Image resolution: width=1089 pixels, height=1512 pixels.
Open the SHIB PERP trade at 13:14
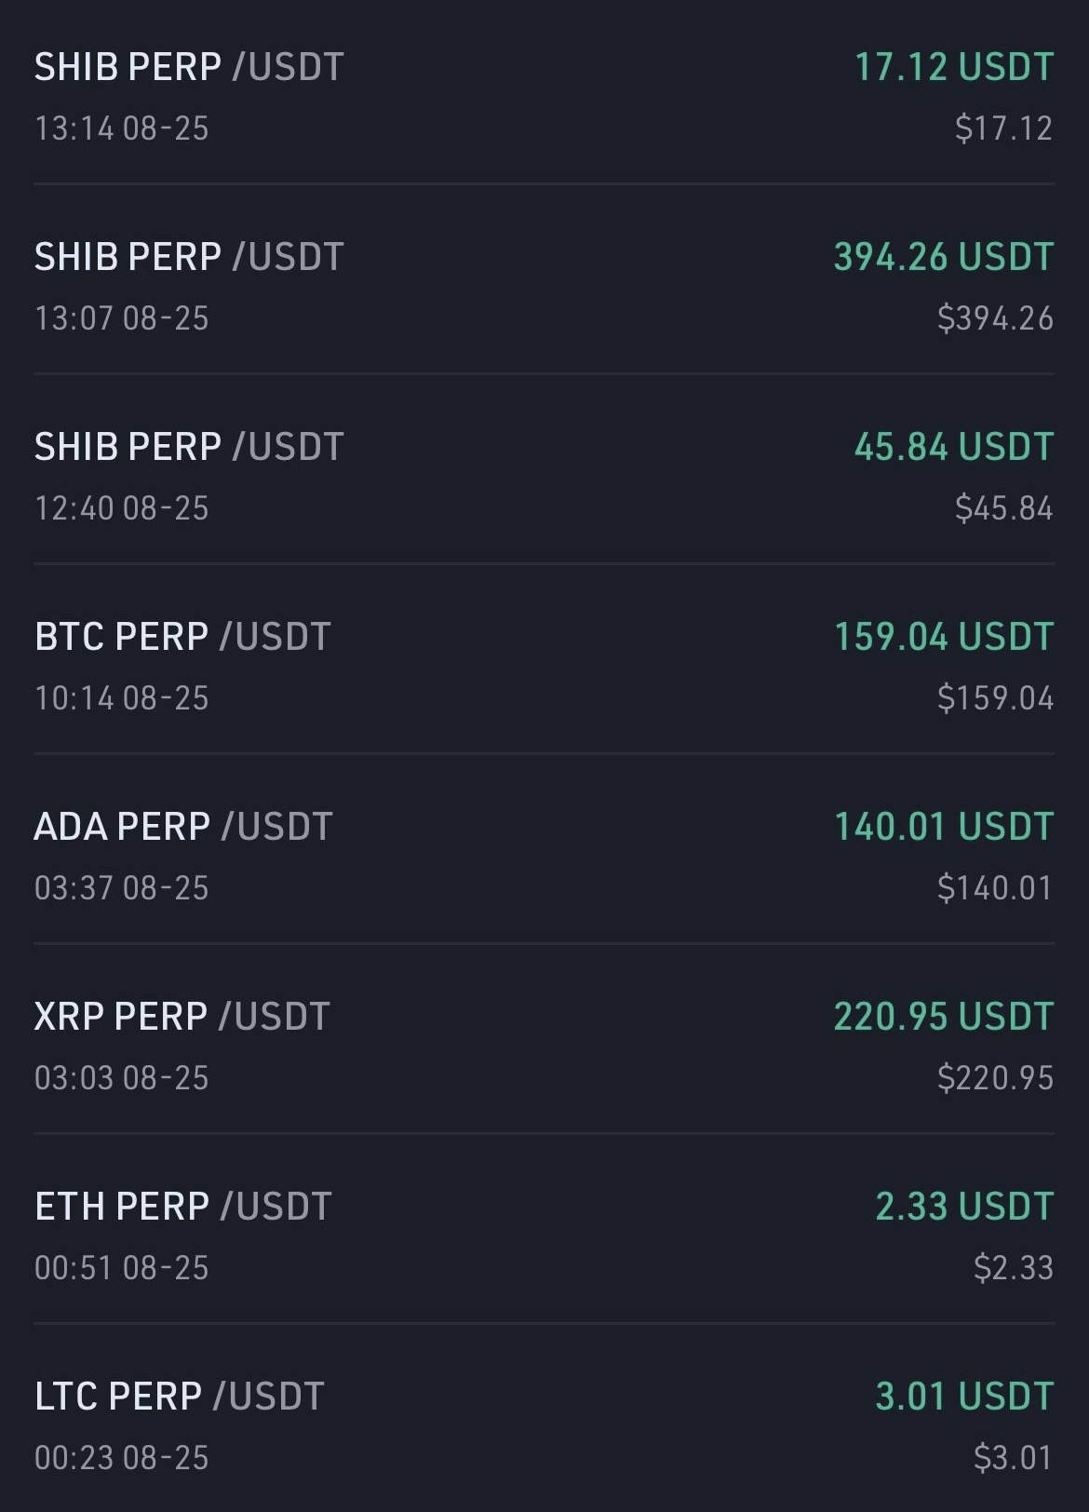click(189, 68)
